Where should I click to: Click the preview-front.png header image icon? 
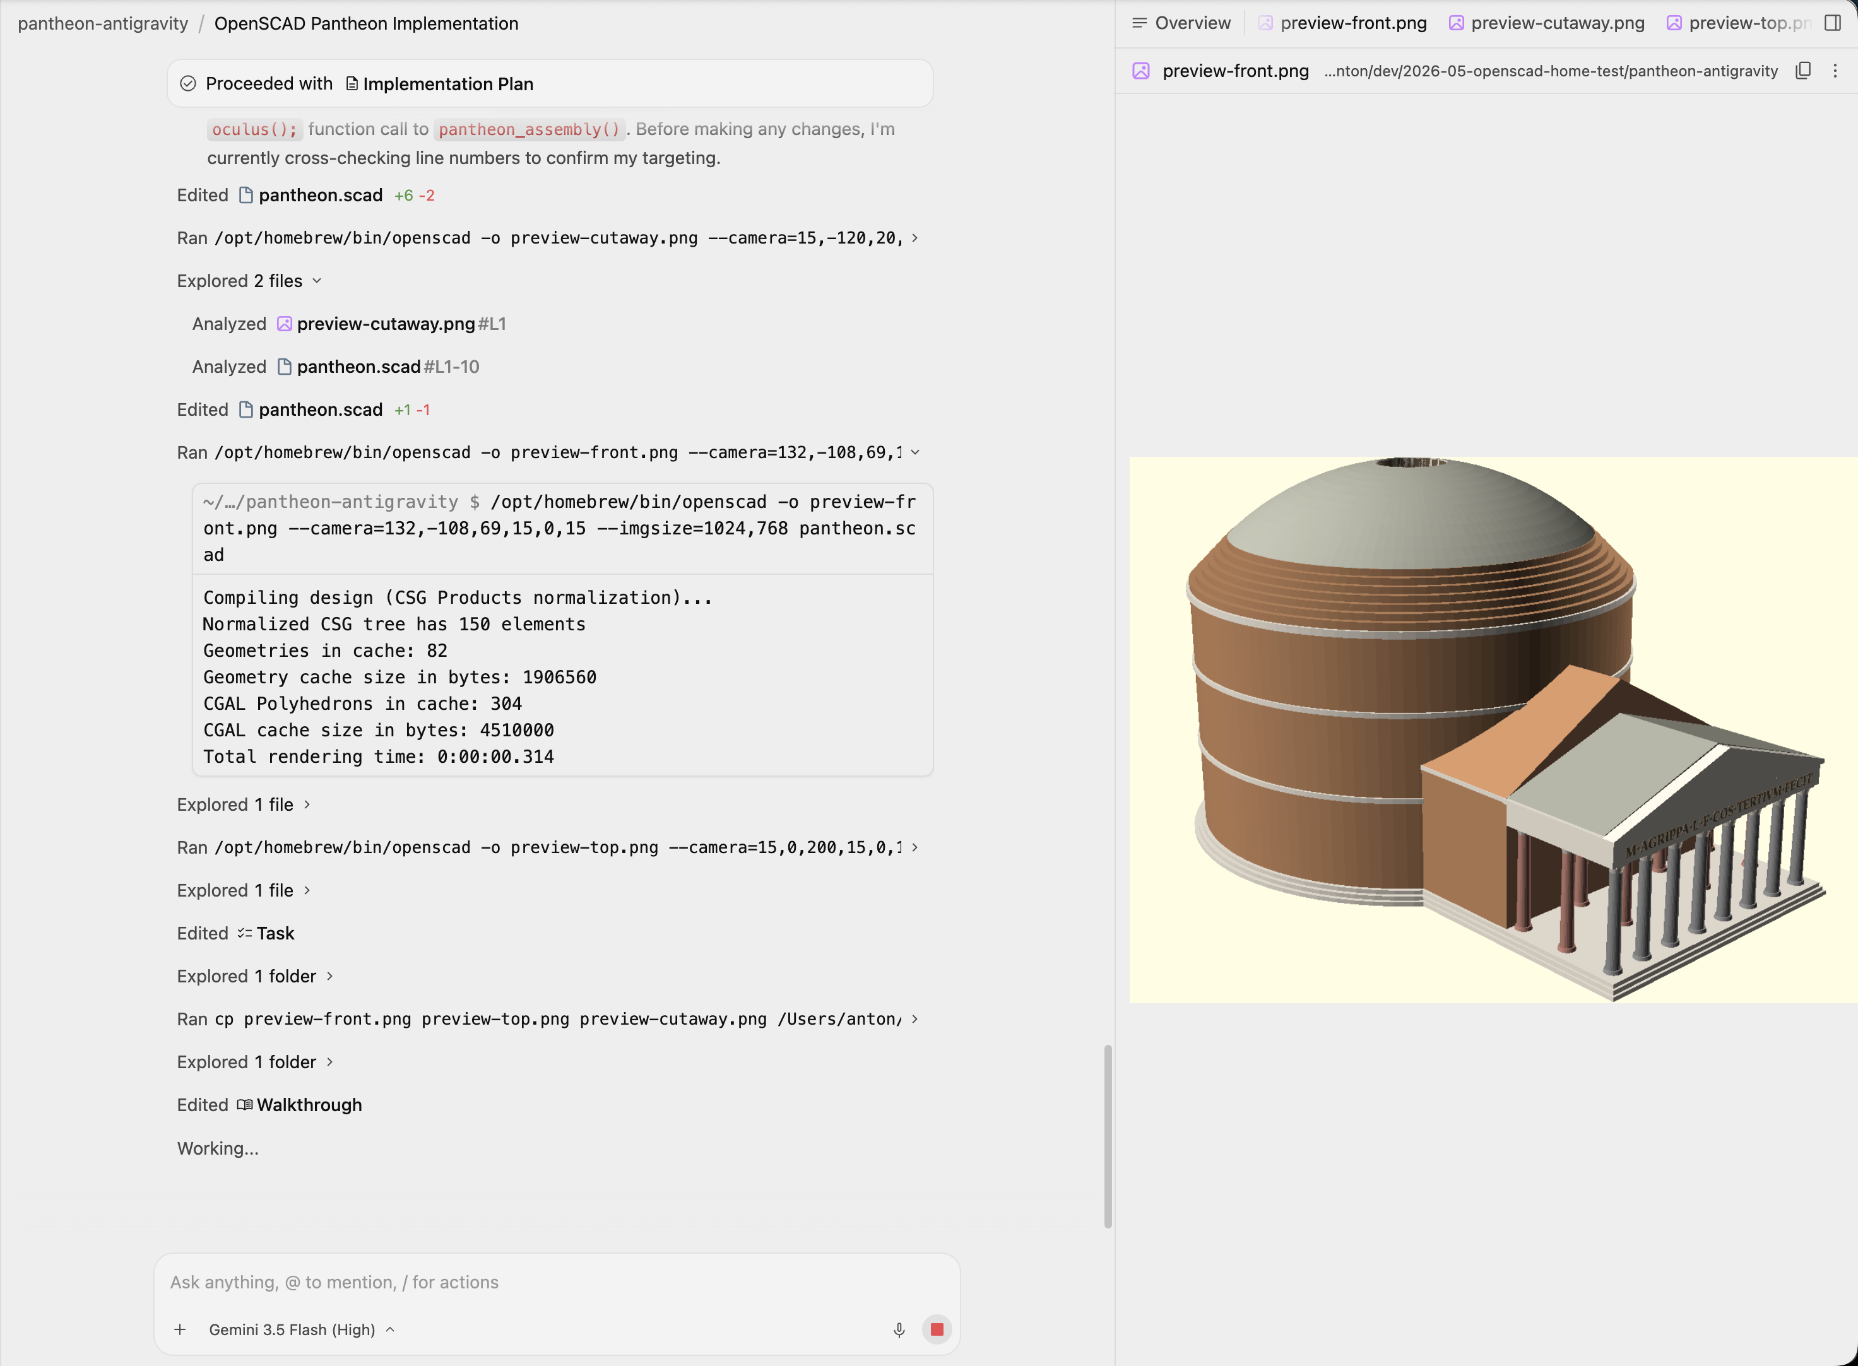[1141, 71]
